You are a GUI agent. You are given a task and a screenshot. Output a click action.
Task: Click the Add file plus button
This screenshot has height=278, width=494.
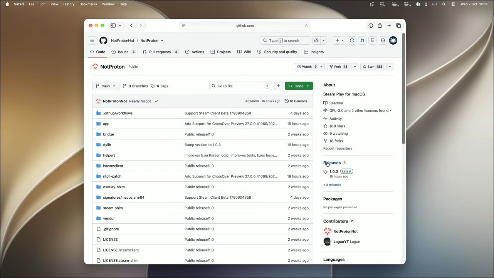coord(278,86)
